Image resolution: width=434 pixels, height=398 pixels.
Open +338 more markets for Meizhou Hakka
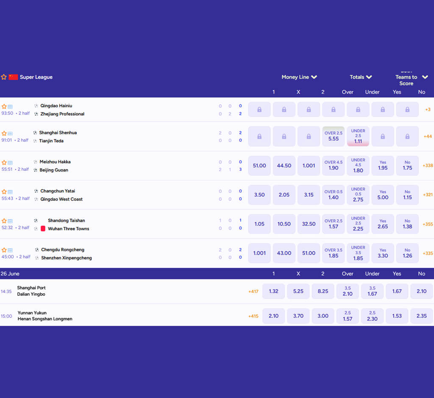428,165
